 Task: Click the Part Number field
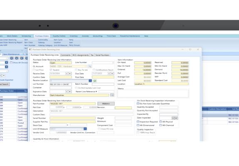[x=73, y=104]
